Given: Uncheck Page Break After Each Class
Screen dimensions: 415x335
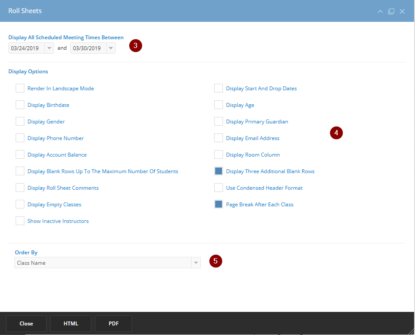Looking at the screenshot, I should point(218,204).
